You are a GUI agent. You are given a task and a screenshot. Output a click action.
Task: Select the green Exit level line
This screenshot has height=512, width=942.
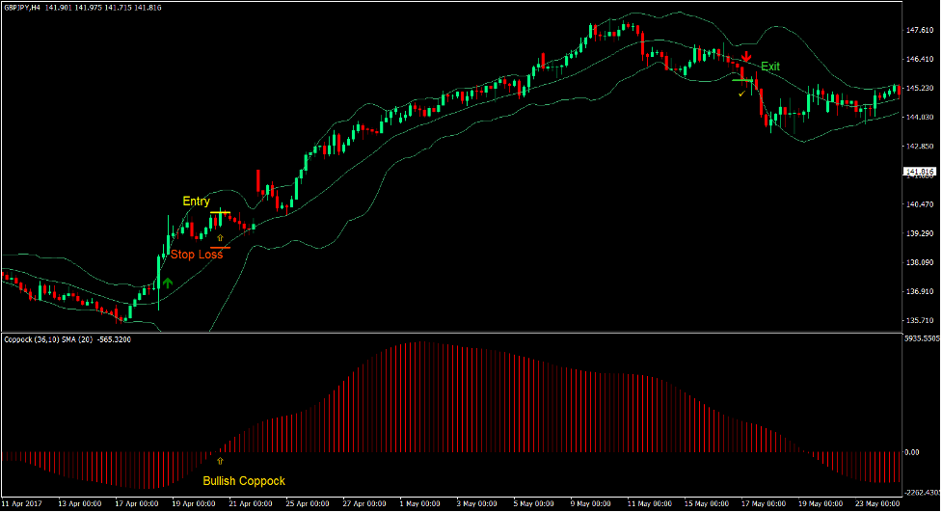742,80
